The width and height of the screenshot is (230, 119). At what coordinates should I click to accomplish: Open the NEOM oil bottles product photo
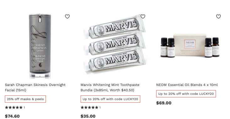click(x=190, y=45)
